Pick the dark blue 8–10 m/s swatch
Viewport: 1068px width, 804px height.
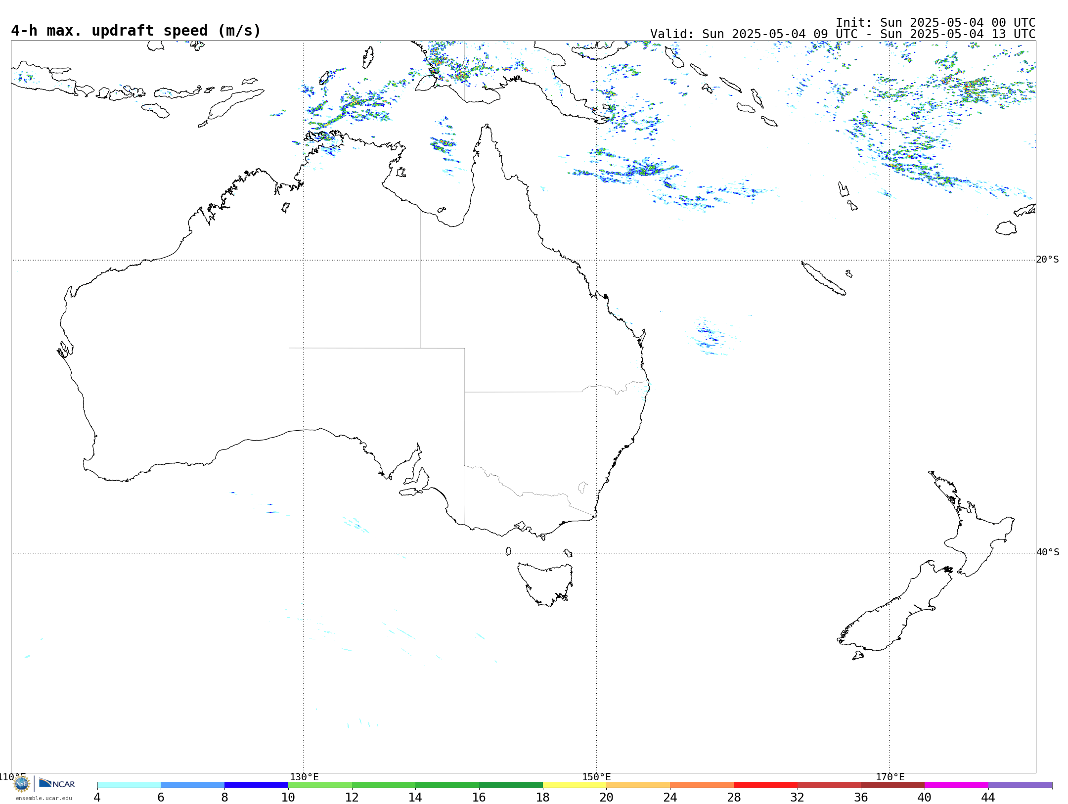[257, 785]
